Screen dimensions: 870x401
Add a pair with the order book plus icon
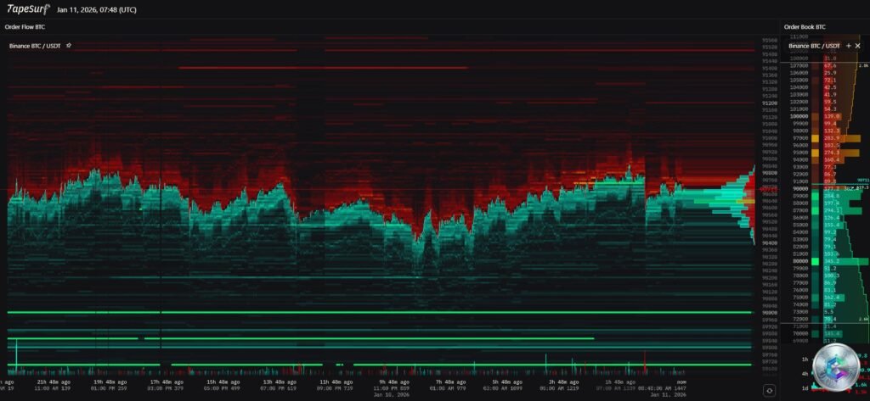[x=848, y=45]
